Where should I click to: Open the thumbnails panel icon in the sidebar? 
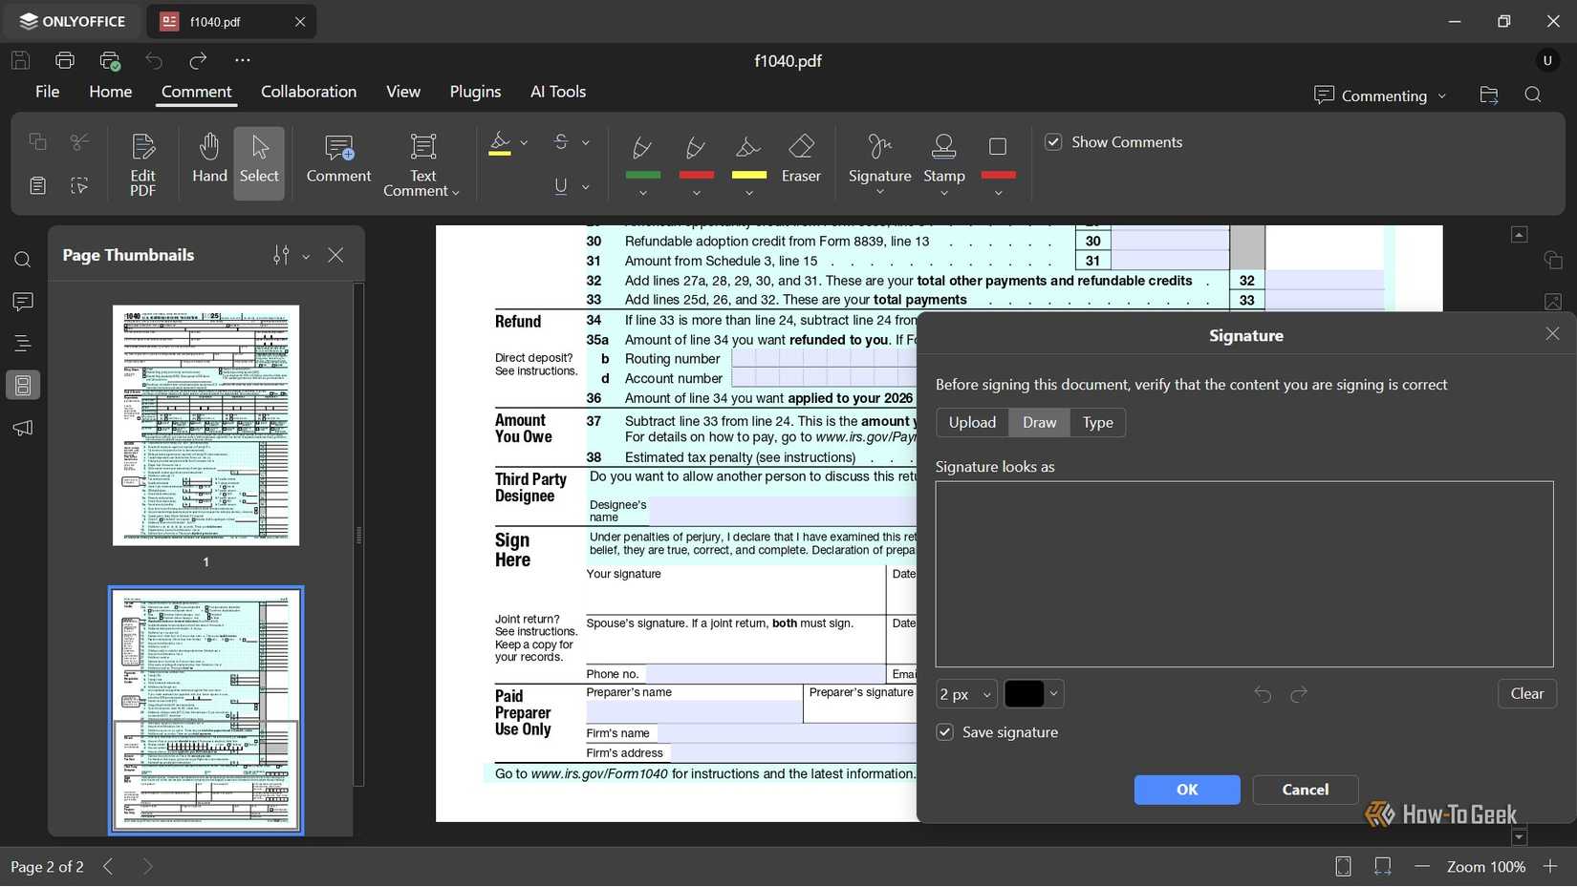tap(23, 385)
